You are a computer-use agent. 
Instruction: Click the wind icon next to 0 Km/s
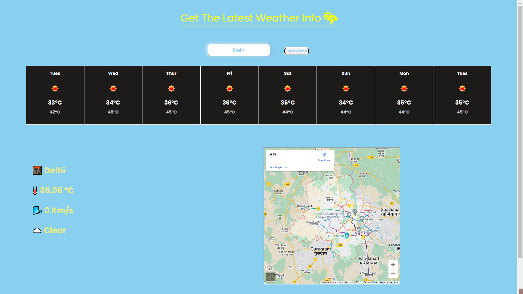click(x=37, y=210)
